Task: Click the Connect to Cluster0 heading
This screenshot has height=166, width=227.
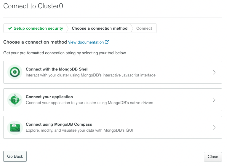Action: [33, 6]
